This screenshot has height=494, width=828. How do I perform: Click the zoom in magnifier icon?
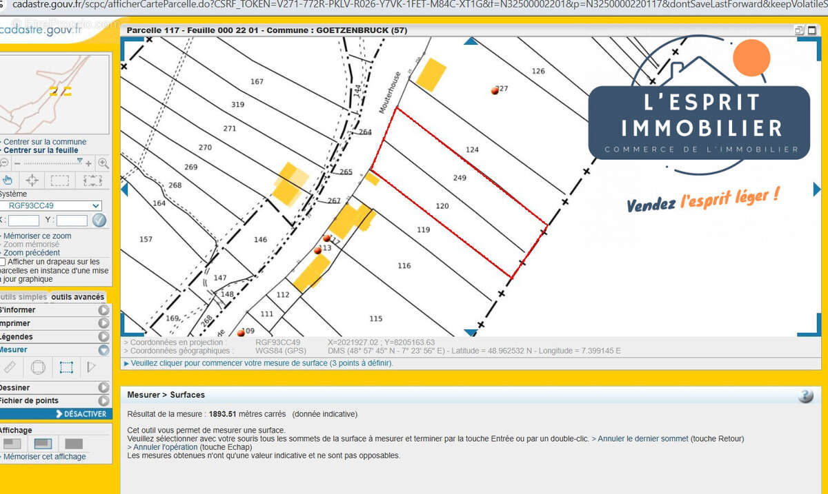[x=103, y=163]
